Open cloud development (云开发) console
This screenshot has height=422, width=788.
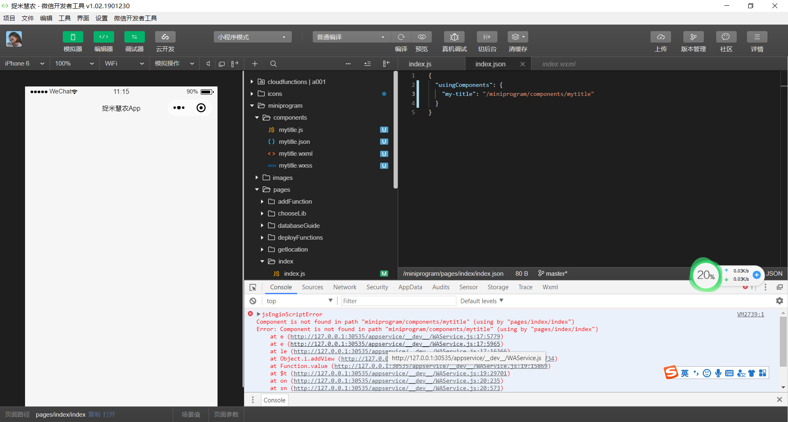pos(165,37)
